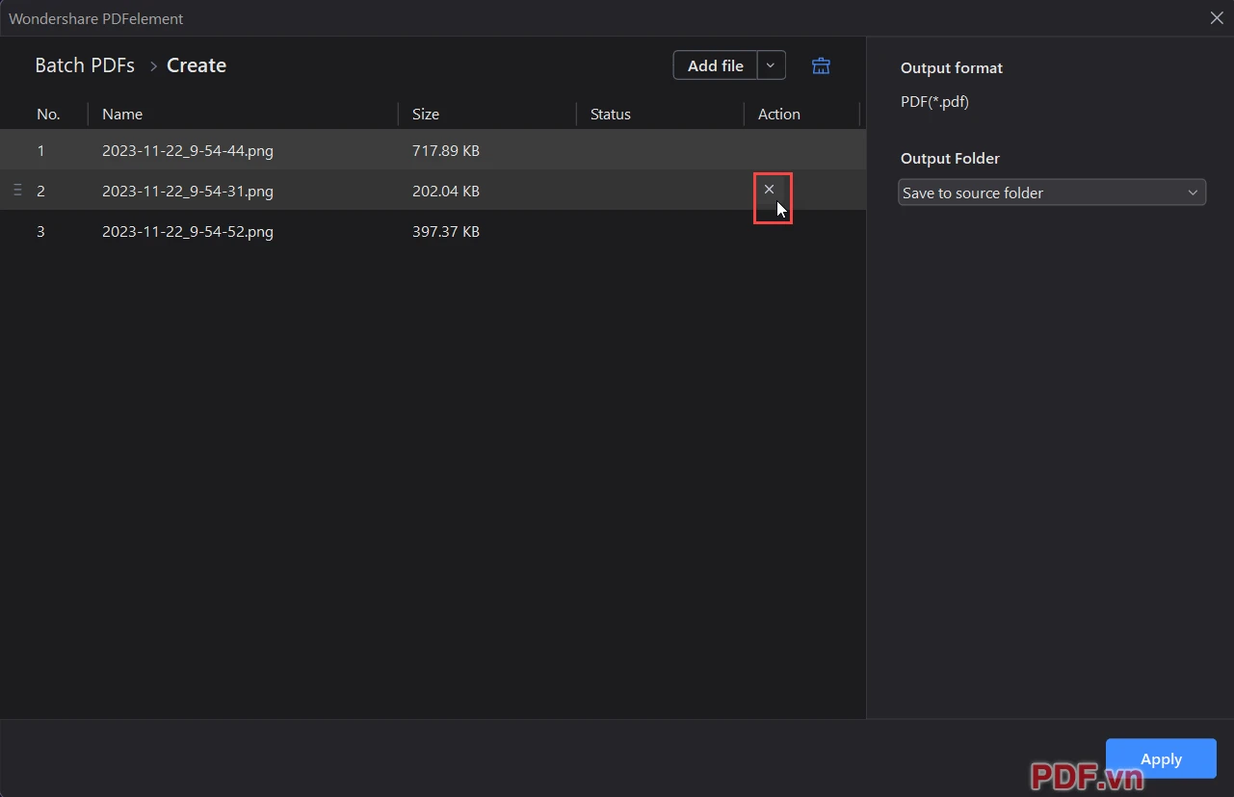
Task: Click the 717.89 KB size cell
Action: coord(446,150)
